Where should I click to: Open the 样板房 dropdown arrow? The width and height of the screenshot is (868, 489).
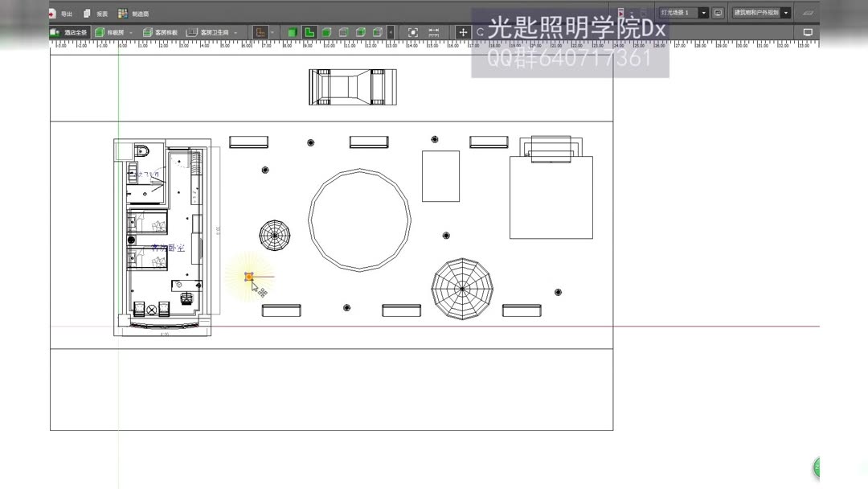(131, 32)
